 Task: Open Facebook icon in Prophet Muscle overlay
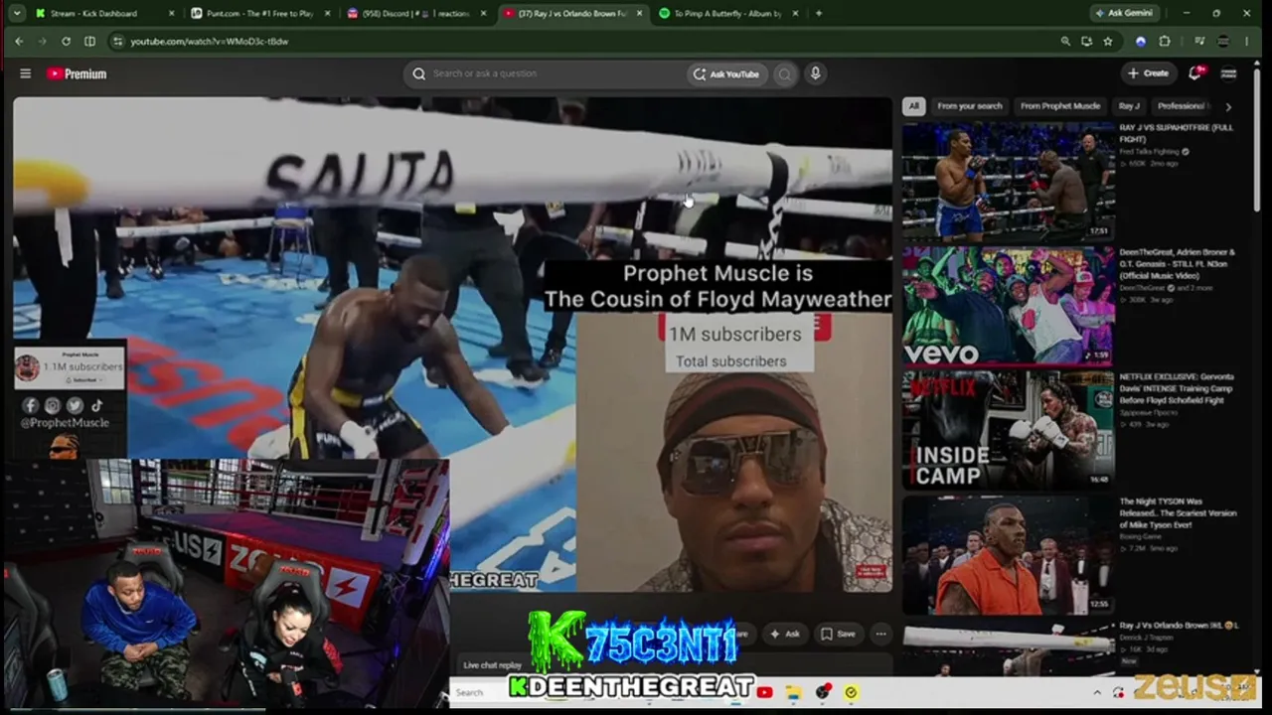(x=31, y=405)
